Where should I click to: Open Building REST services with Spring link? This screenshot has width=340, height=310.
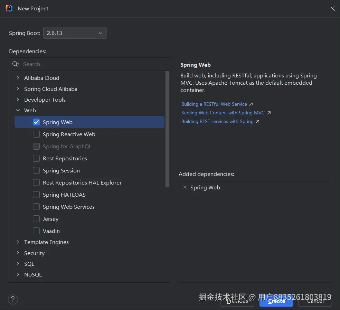tap(217, 122)
